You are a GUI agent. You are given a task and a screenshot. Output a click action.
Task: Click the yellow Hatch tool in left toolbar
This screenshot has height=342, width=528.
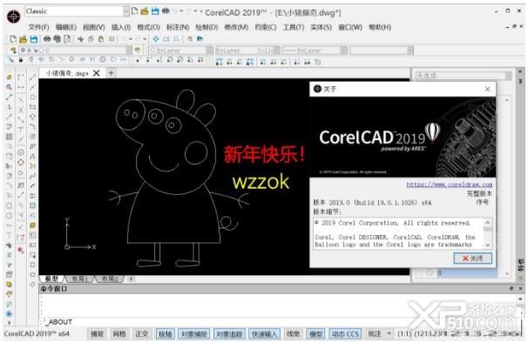pos(32,225)
